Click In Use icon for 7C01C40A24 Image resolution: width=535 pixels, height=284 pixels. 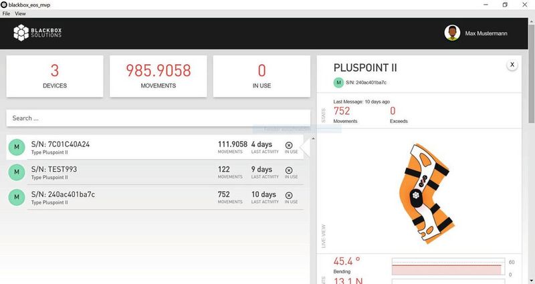(289, 145)
